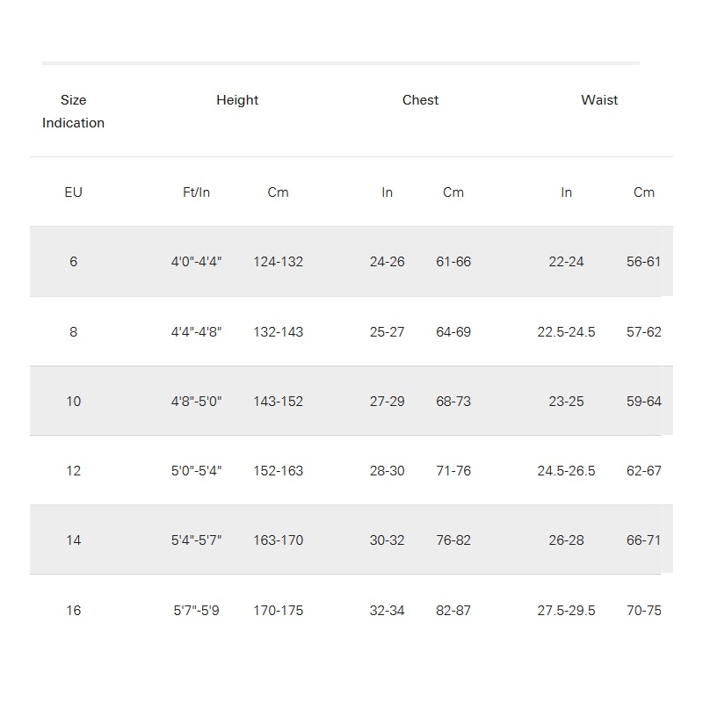Click the 124-132 height cell

pyautogui.click(x=278, y=262)
